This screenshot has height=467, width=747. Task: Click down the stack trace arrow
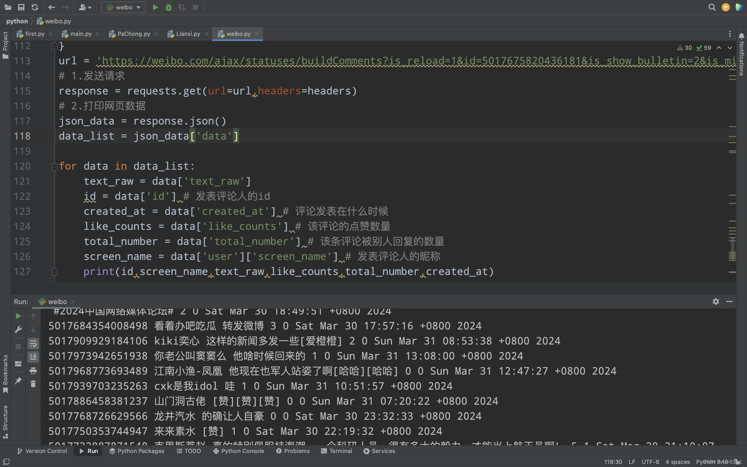point(33,330)
